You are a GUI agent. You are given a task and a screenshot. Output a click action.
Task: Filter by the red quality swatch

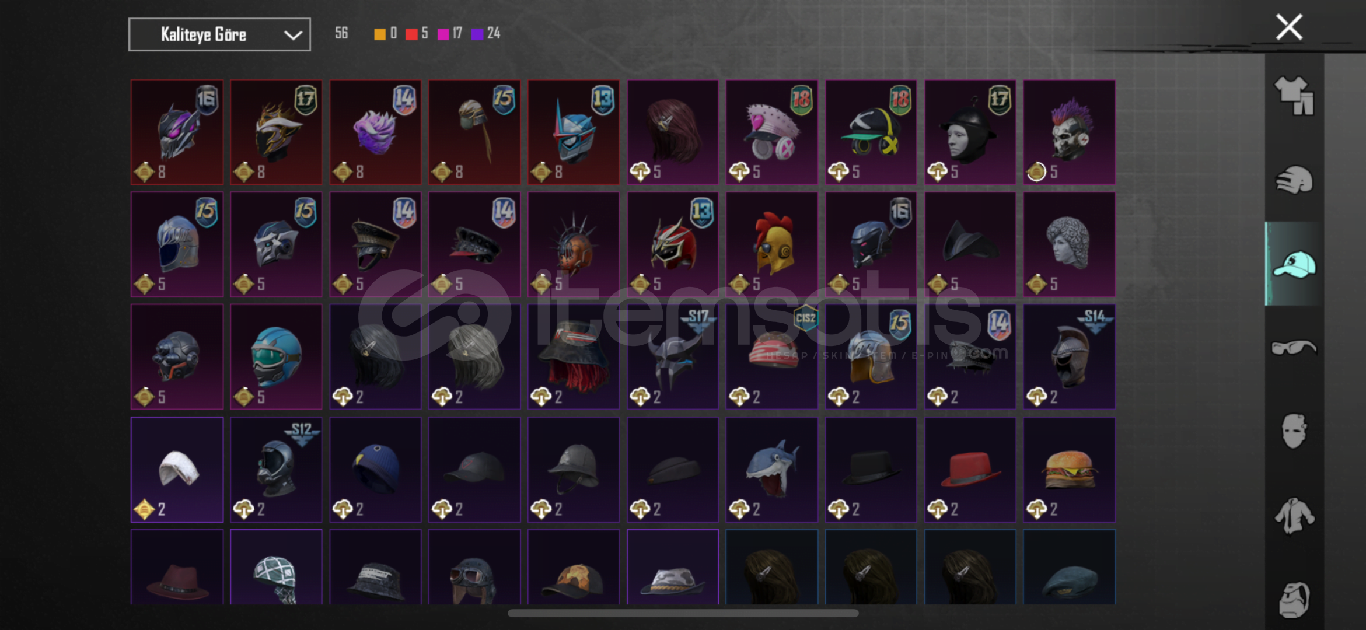pyautogui.click(x=411, y=34)
